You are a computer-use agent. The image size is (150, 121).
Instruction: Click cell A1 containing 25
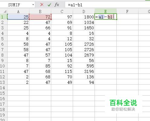point(18,17)
